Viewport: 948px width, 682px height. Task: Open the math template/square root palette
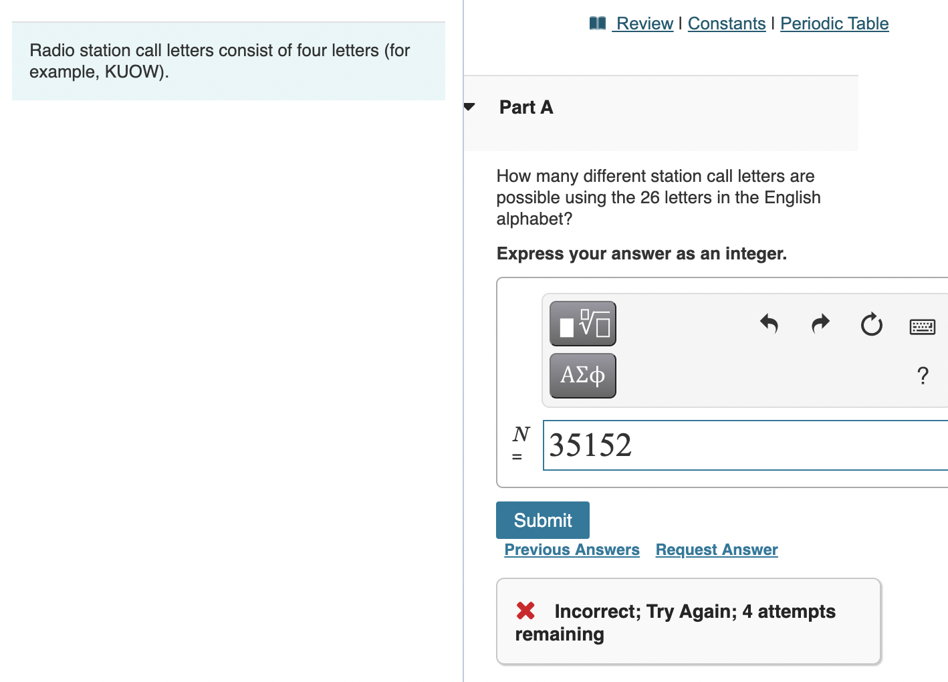click(x=582, y=324)
